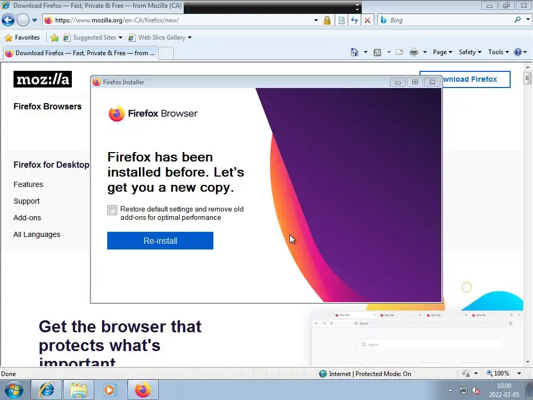Click the status bar privacy report icon
Screen dimensions: 533x400
(466, 373)
